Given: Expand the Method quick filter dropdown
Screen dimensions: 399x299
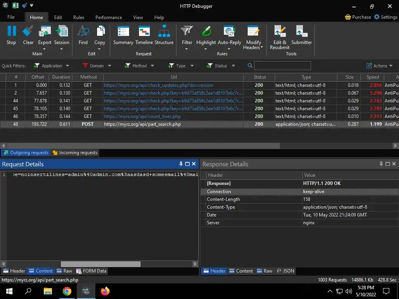Looking at the screenshot, I should point(152,65).
